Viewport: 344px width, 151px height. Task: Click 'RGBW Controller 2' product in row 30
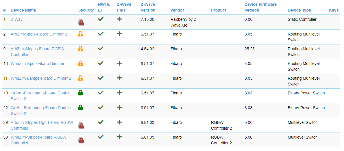pyautogui.click(x=221, y=140)
